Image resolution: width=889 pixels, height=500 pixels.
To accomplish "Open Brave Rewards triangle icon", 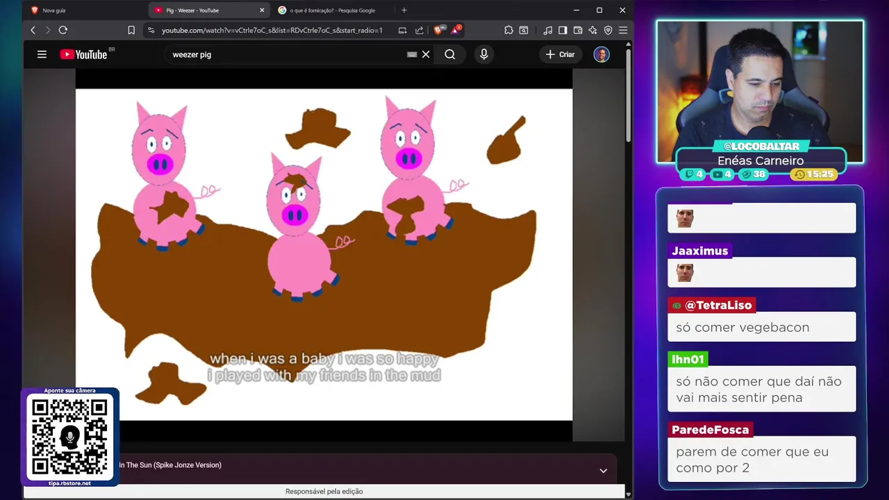I will 456,30.
